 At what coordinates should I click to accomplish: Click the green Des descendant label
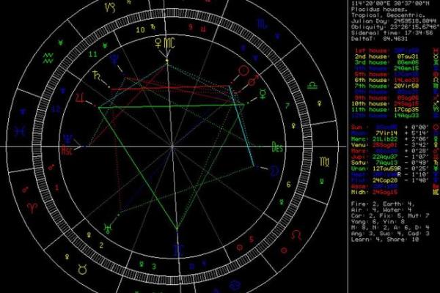pyautogui.click(x=277, y=147)
